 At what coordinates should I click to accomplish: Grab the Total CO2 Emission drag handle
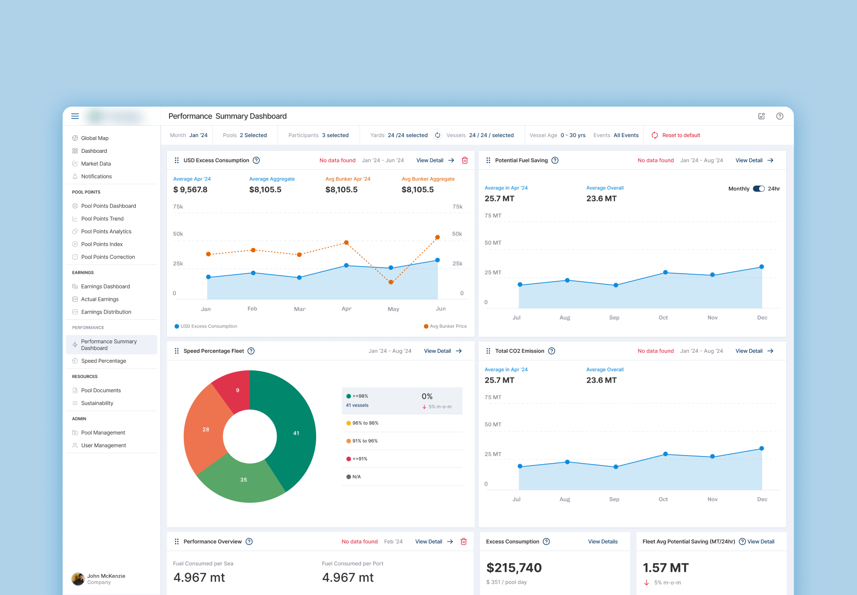tap(488, 351)
